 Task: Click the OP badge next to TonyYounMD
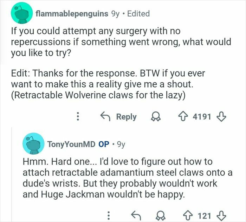pos(104,144)
